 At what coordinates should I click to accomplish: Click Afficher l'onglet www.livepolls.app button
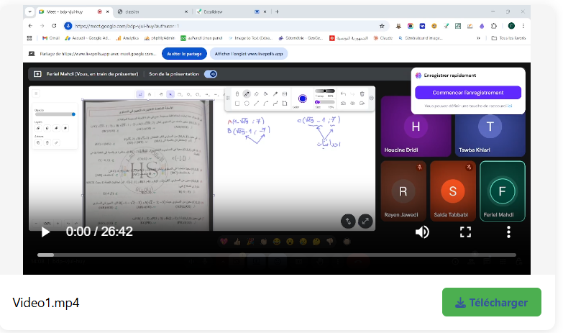pyautogui.click(x=249, y=53)
